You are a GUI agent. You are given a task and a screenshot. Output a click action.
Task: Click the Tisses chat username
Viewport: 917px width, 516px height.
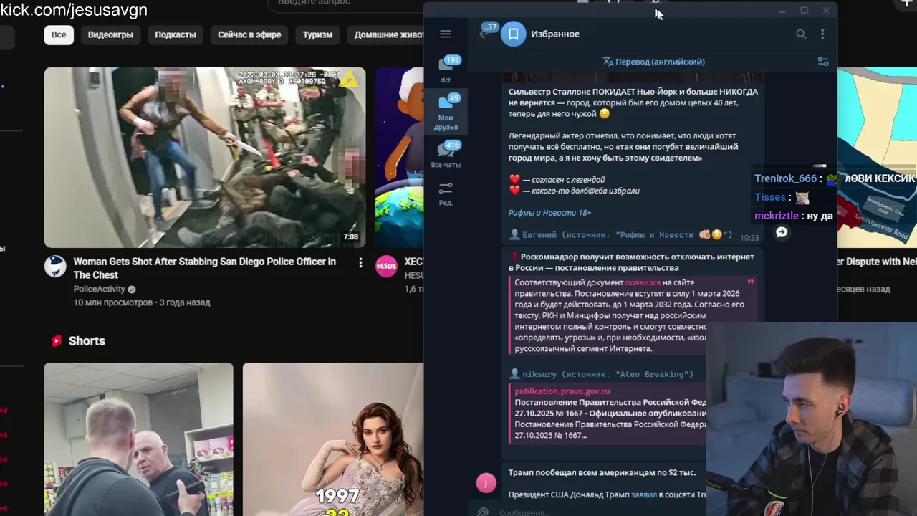coord(770,197)
